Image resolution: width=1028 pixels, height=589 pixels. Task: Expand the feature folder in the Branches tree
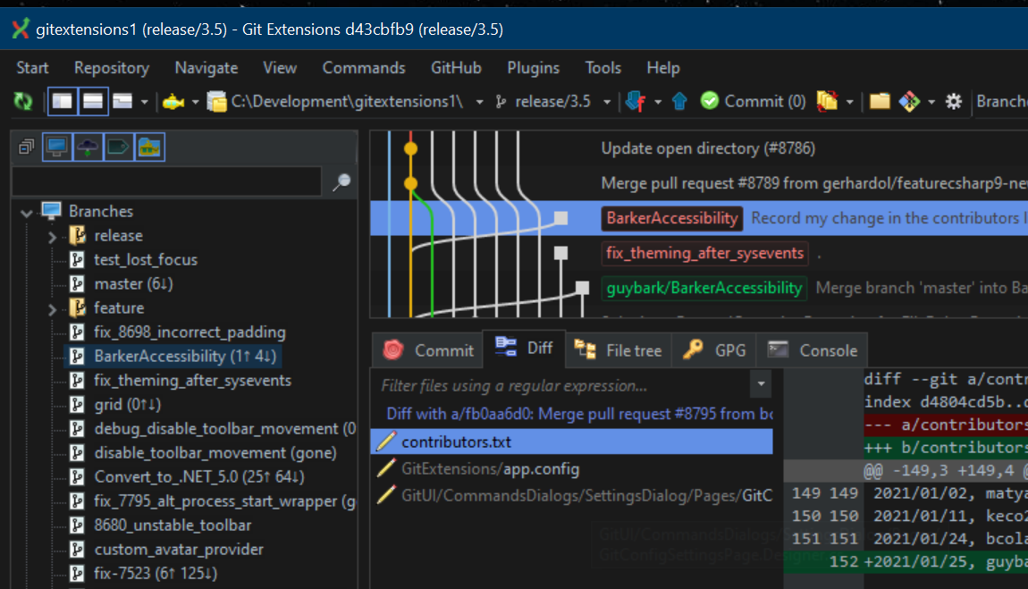point(53,308)
